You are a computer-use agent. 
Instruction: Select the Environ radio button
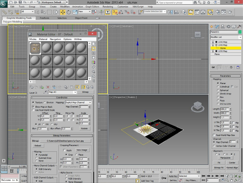tap(45, 102)
